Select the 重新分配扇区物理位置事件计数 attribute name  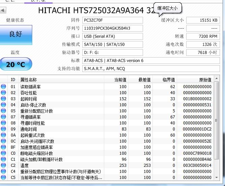point(61,172)
